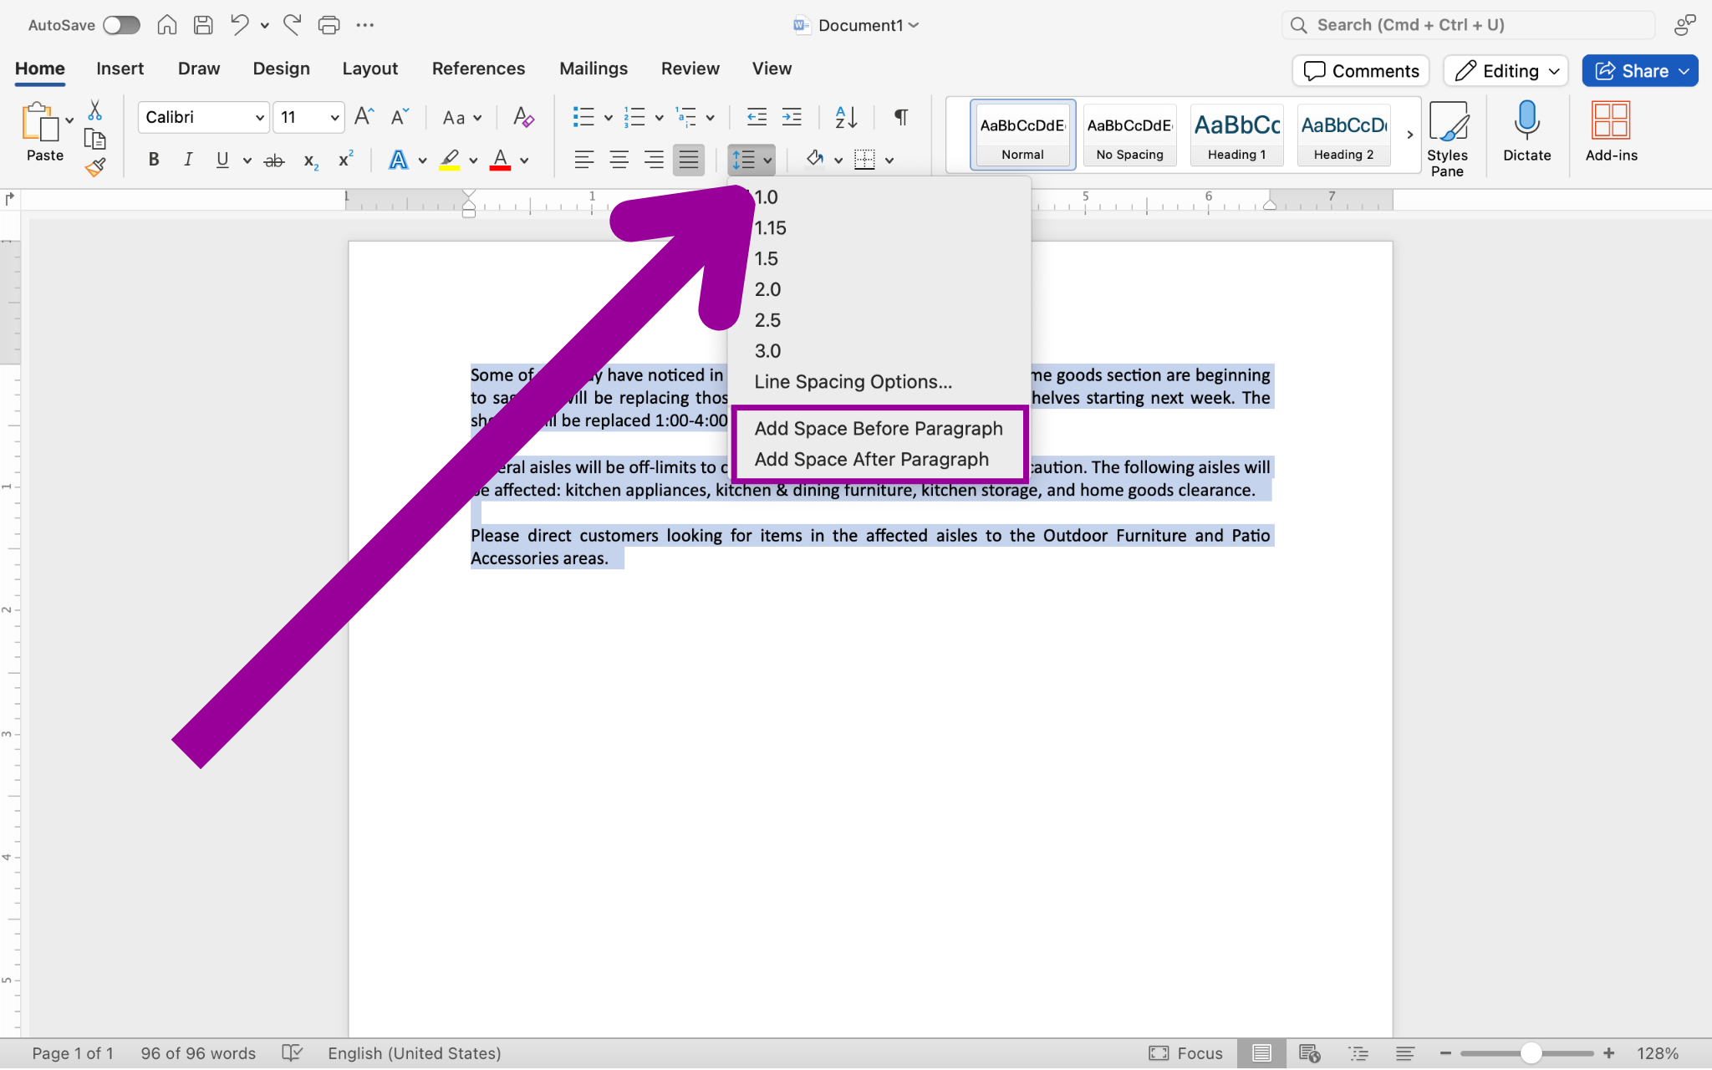Center align the text
1712x1070 pixels.
(619, 160)
